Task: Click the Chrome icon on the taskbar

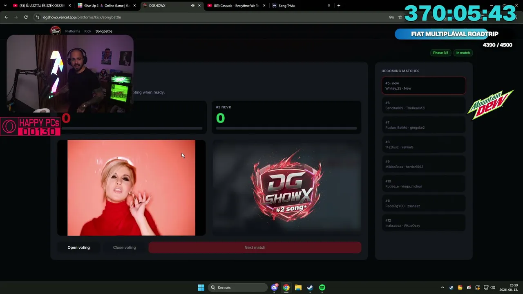Action: point(286,287)
